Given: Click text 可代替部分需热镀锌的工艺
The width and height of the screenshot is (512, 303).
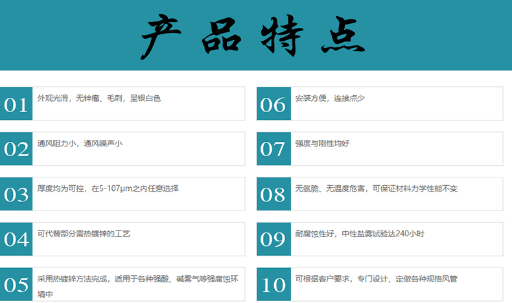Looking at the screenshot, I should pyautogui.click(x=84, y=234).
